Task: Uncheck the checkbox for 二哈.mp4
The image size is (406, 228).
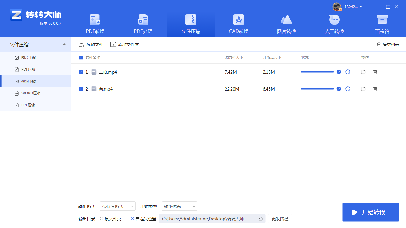Action: 81,72
